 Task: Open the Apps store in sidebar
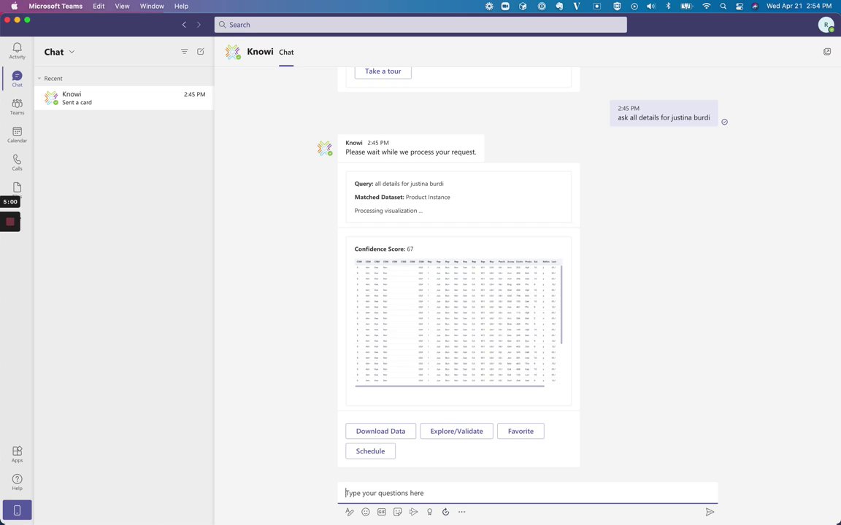click(x=18, y=454)
